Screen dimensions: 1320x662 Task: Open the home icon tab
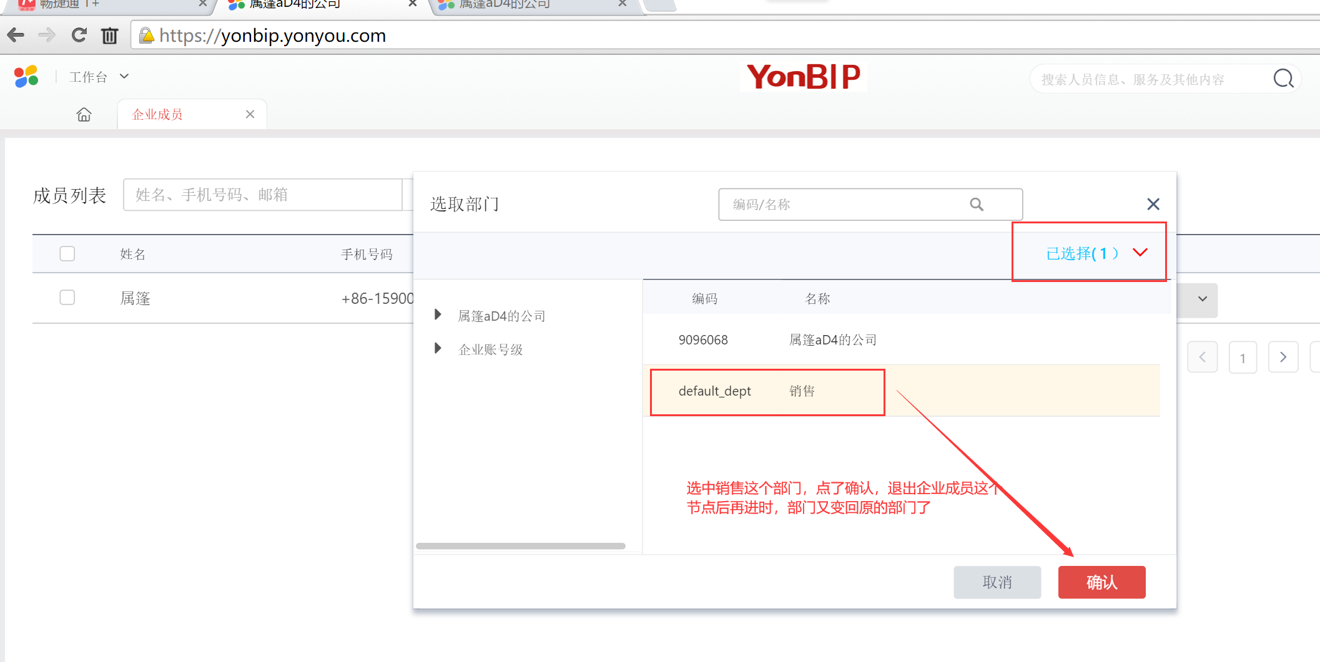pyautogui.click(x=84, y=114)
